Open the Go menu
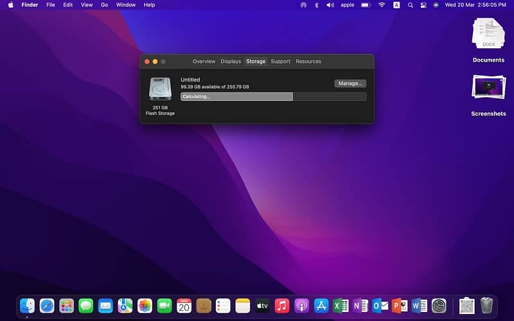This screenshot has height=321, width=514. (104, 5)
